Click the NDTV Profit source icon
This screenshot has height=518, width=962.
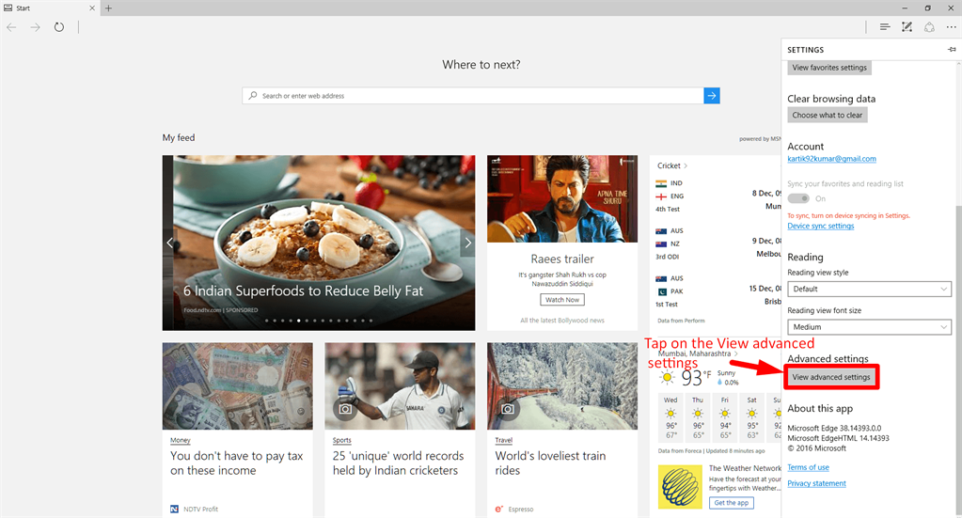[174, 509]
